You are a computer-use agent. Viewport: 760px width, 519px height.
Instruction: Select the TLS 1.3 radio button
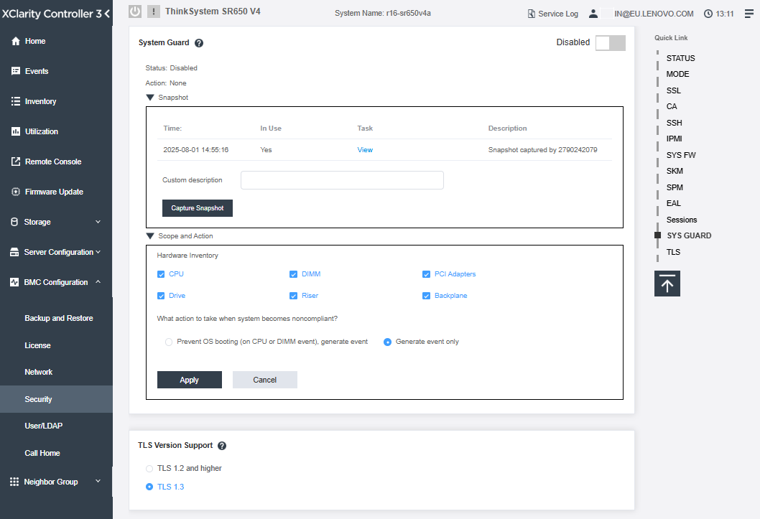[149, 487]
